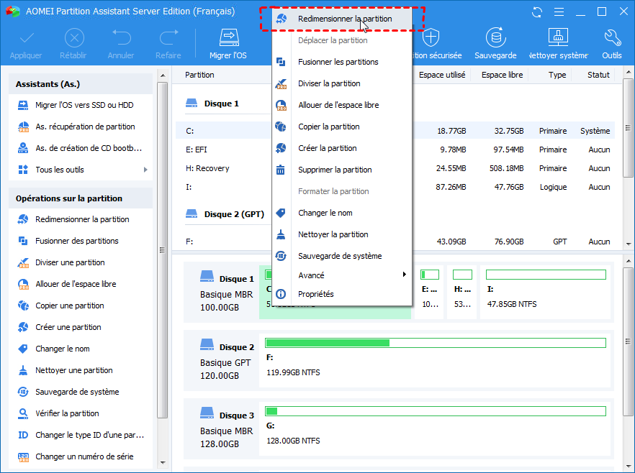Choose Changer le nom in context menu
The height and width of the screenshot is (473, 635).
click(342, 213)
